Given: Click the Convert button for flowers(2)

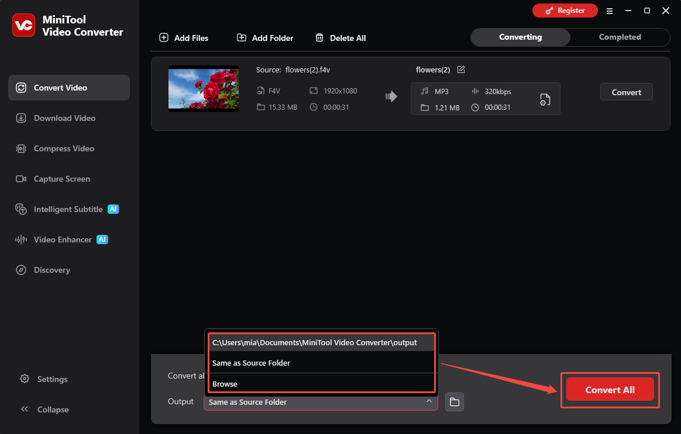Looking at the screenshot, I should point(626,92).
